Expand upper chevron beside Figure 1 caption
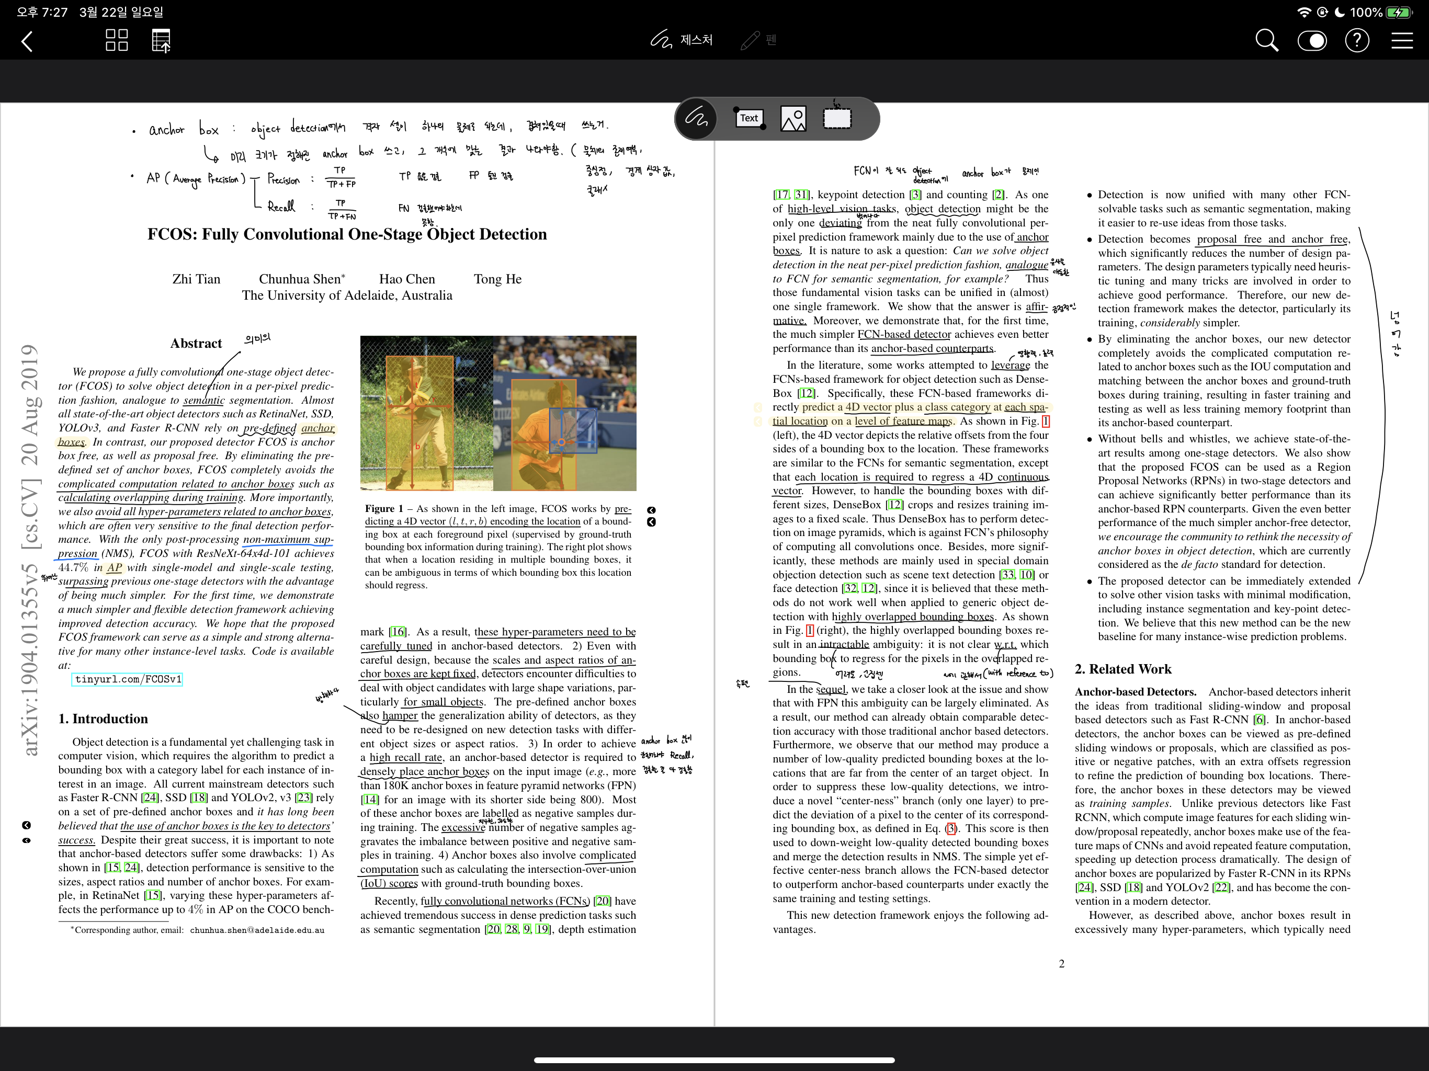 pyautogui.click(x=651, y=510)
